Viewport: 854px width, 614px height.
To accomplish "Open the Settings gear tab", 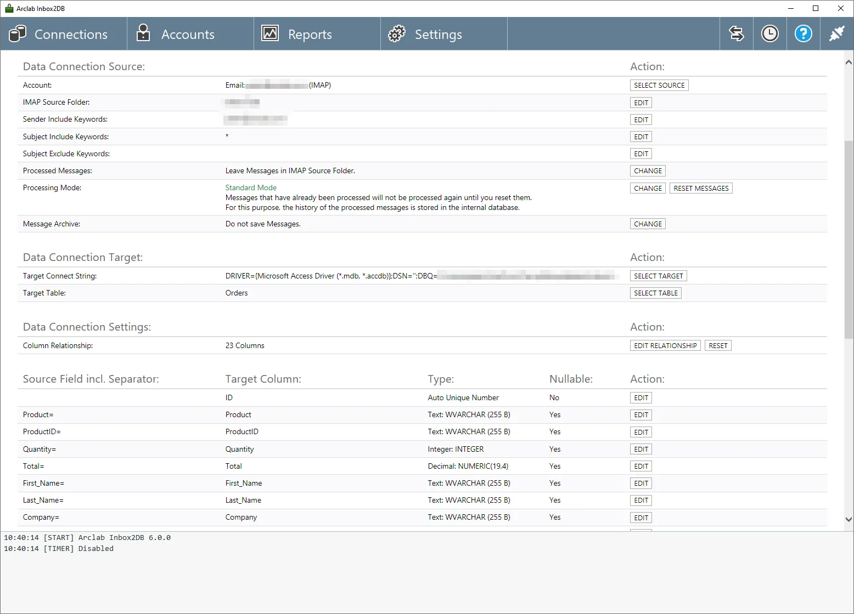I will point(444,34).
